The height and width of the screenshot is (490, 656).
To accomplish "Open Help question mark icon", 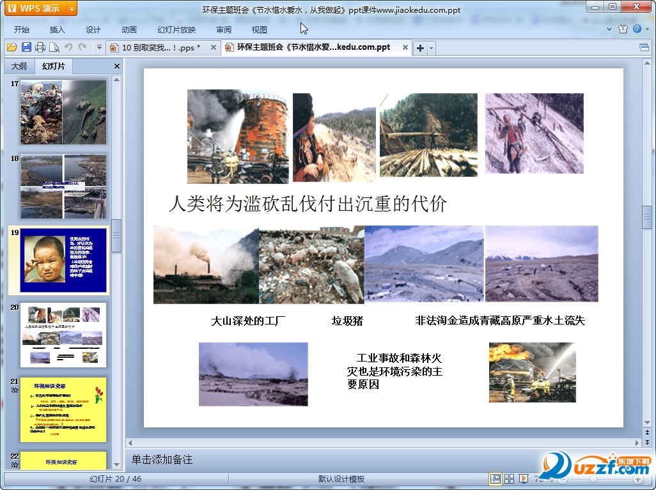I will (637, 29).
